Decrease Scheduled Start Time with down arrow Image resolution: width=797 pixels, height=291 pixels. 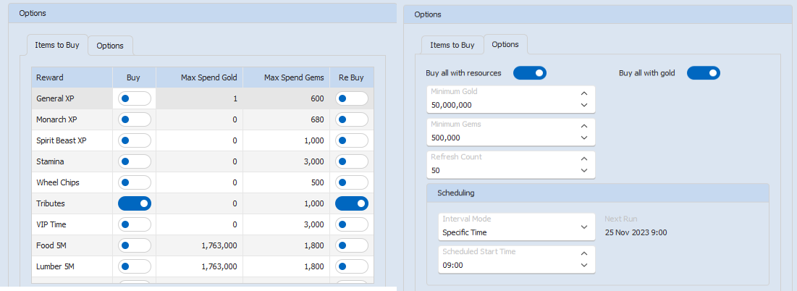pos(584,265)
